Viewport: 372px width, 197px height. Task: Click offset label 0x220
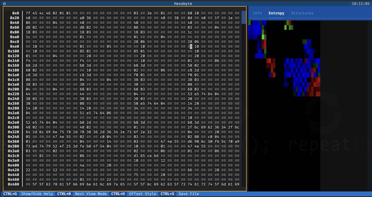[13, 94]
